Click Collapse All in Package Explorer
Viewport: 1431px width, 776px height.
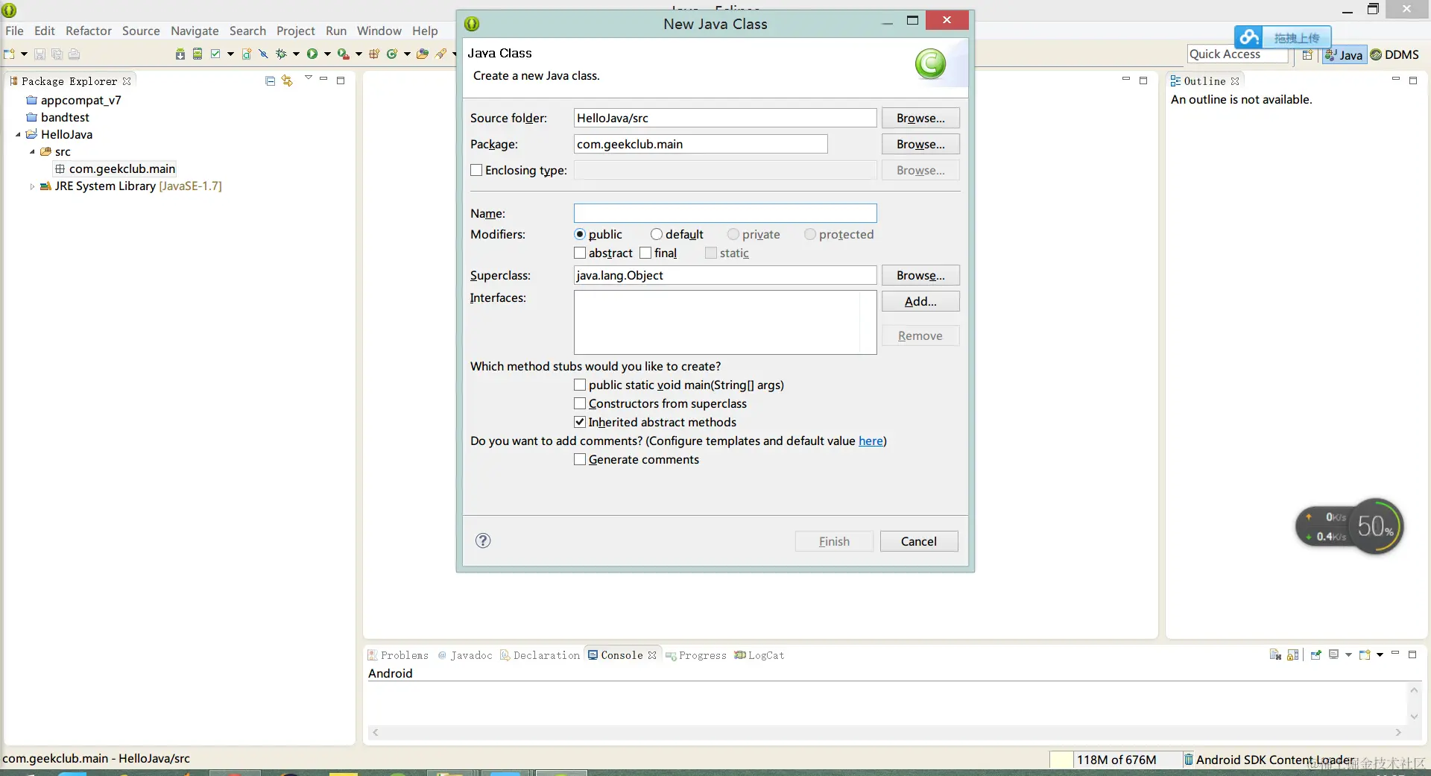point(271,81)
